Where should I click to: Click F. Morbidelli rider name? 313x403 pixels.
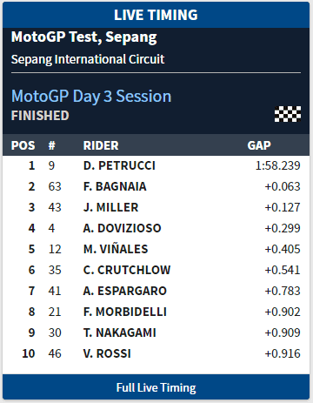[x=125, y=312]
